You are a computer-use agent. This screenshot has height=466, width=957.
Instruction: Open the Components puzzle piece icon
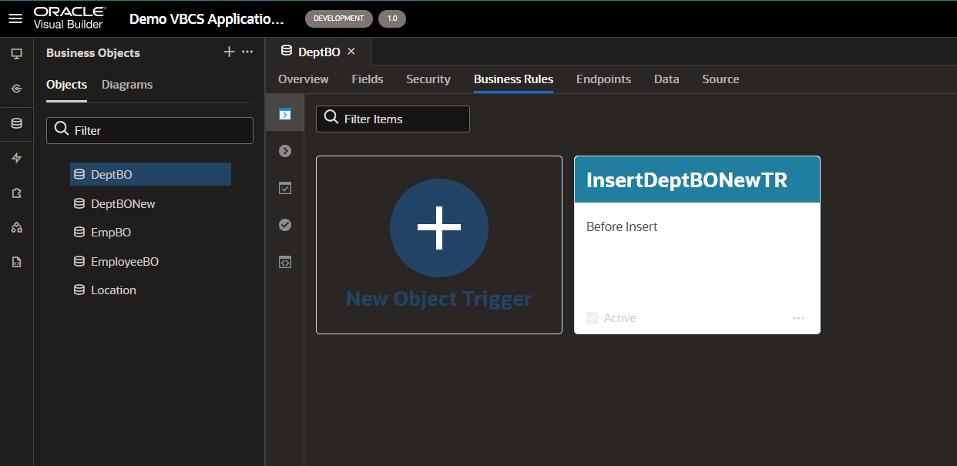point(16,193)
